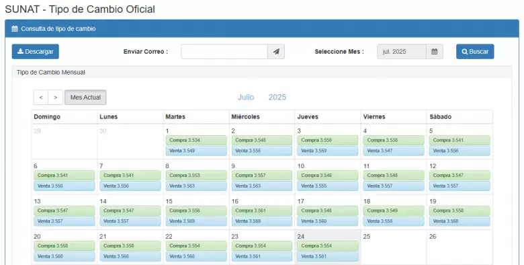Select Compra 3.554 on July 23
The image size is (524, 265).
(x=262, y=246)
